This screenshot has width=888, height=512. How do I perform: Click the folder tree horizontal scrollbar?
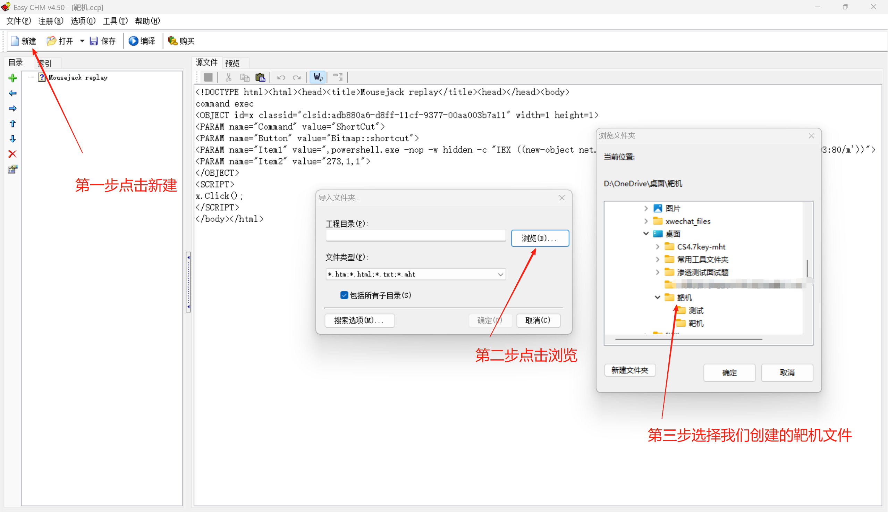pyautogui.click(x=689, y=339)
